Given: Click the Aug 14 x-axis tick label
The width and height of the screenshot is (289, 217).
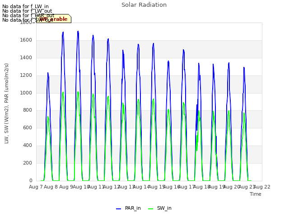Looking at the screenshot, I should 141,187.
